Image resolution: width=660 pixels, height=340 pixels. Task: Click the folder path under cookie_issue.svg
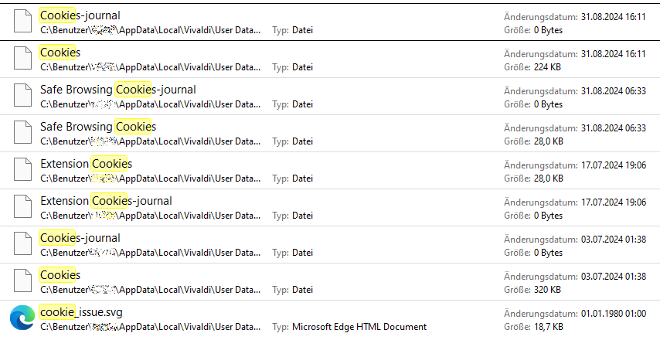[150, 327]
